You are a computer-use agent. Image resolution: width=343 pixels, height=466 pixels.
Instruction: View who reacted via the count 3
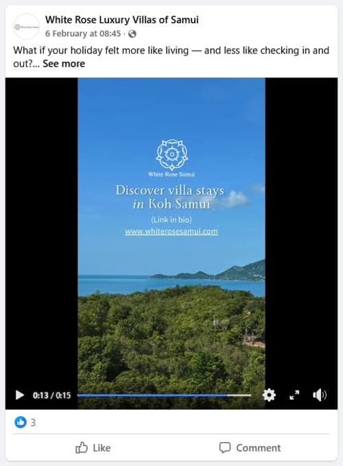[34, 422]
